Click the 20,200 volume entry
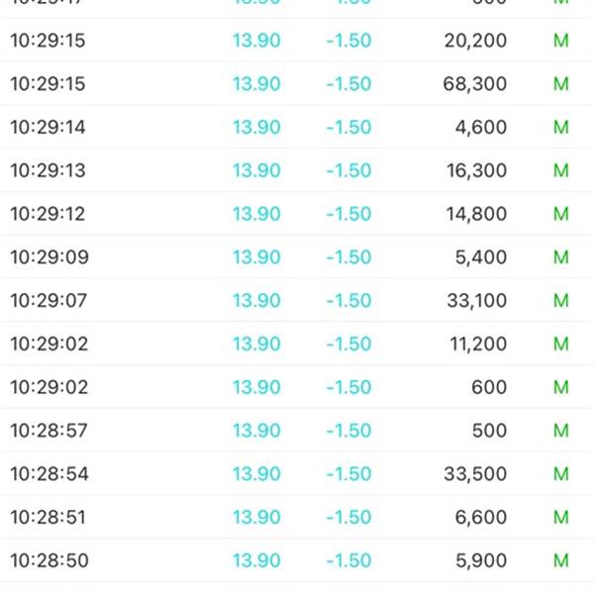This screenshot has width=594, height=594. [475, 41]
